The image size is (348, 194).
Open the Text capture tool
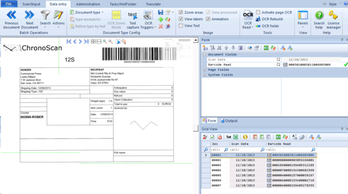point(133,20)
